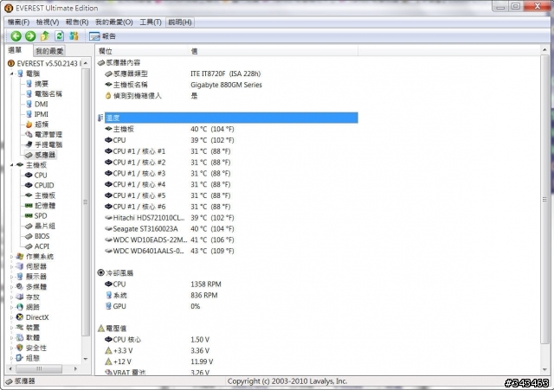Select CPU item under 主機板 tree
This screenshot has height=390, width=554.
(x=41, y=175)
